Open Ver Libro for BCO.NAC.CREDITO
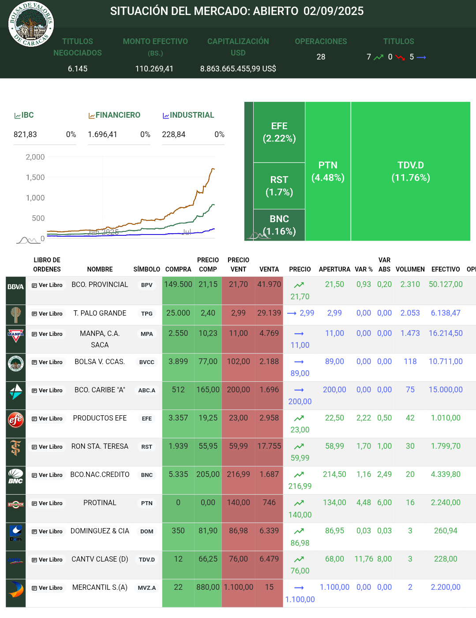The height and width of the screenshot is (618, 476). 47,475
